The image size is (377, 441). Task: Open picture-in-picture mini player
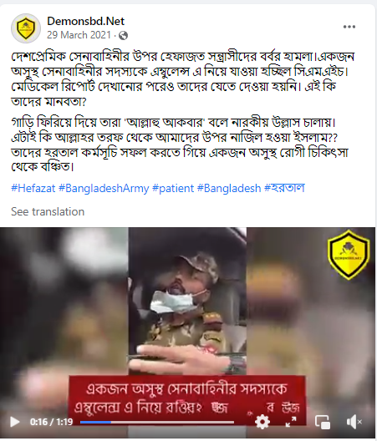click(323, 422)
